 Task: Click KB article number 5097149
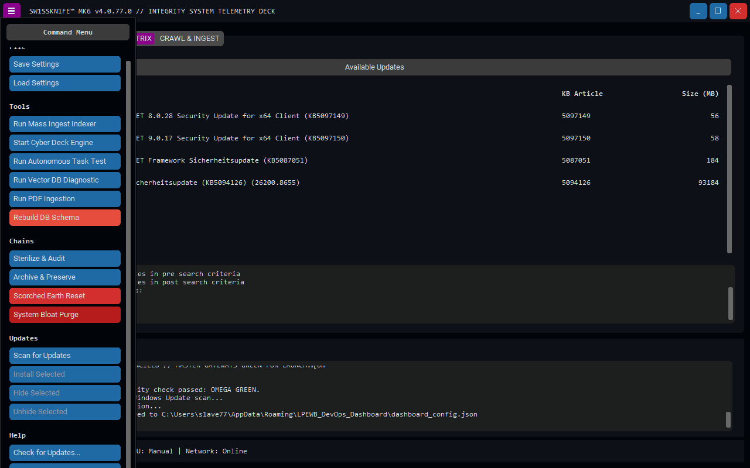click(576, 116)
